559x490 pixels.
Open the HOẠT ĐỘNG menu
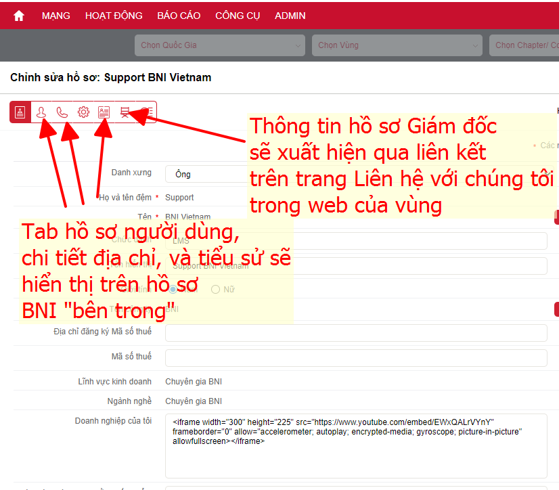pos(114,16)
